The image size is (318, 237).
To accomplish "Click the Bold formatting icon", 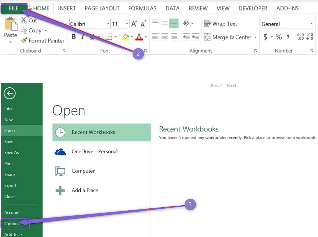I will point(74,37).
